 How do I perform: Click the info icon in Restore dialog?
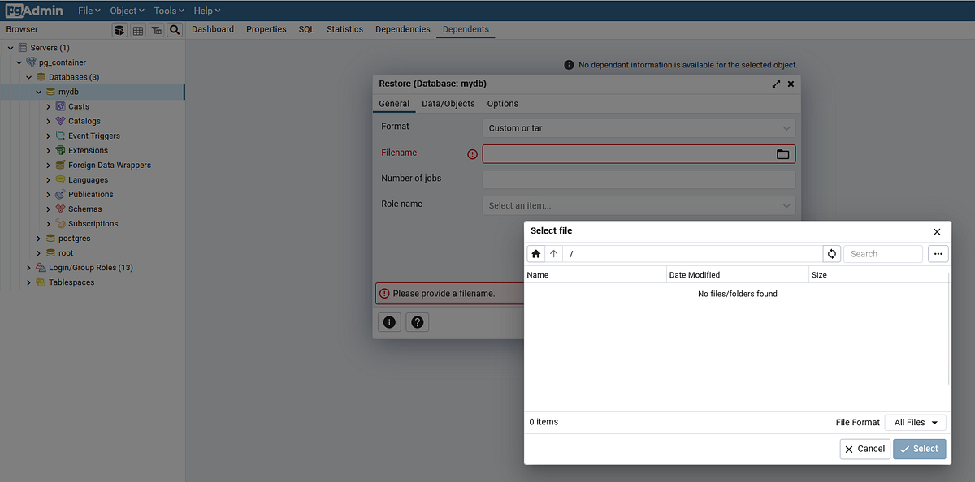coord(388,322)
